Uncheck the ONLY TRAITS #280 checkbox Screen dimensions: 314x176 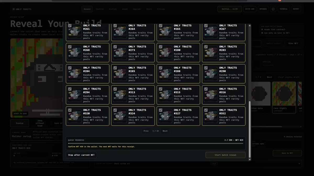(x=160, y=47)
